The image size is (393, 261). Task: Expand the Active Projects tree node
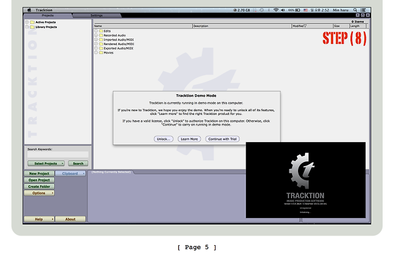click(x=27, y=22)
